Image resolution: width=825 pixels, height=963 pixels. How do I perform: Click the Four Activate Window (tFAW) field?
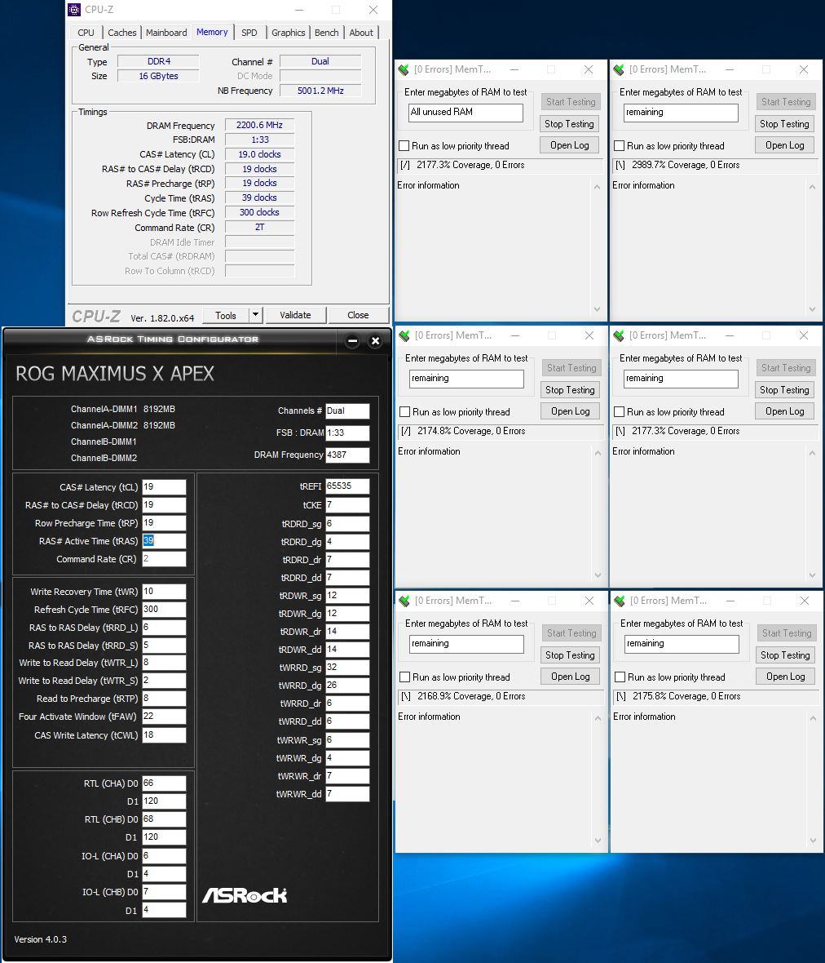pos(164,716)
